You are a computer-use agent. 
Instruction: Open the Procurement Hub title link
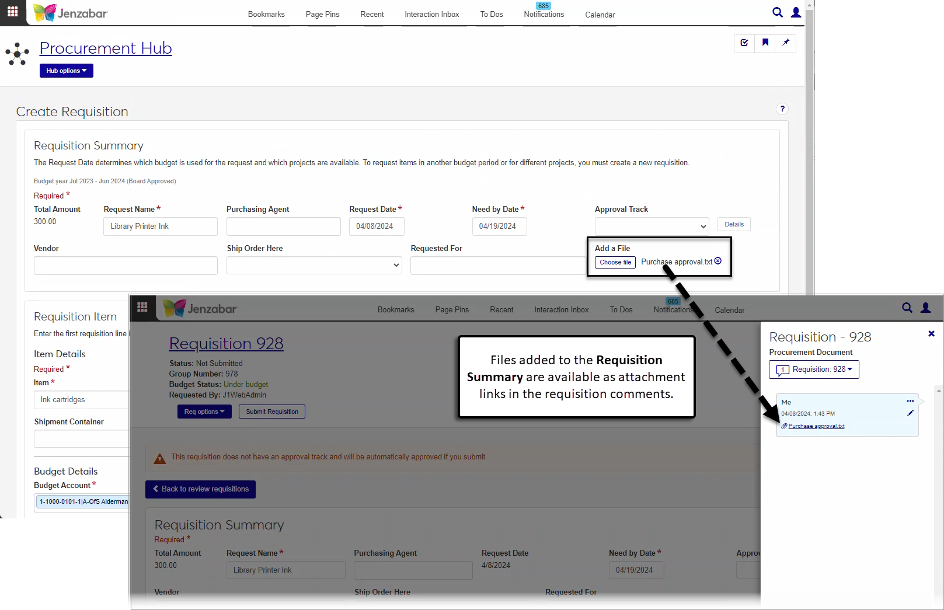[106, 48]
